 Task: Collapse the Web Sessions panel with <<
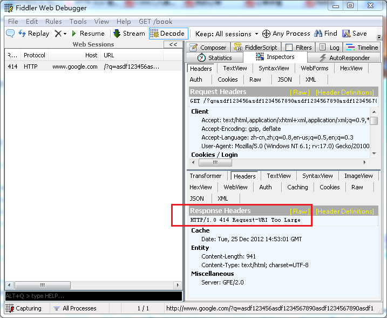[173, 45]
